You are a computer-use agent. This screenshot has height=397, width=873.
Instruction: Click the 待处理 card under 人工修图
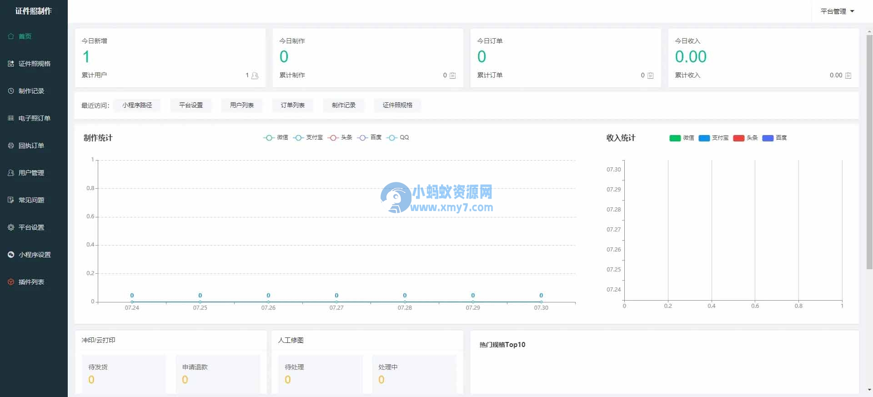point(320,374)
